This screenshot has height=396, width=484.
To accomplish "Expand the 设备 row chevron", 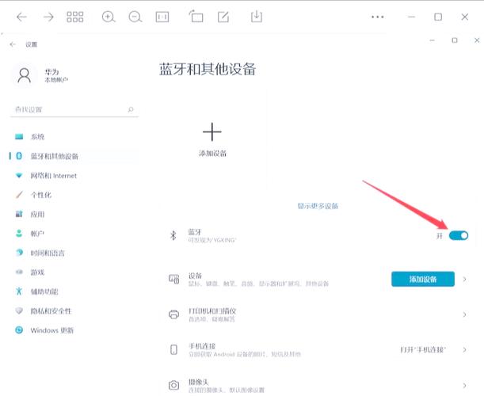I will [x=464, y=280].
